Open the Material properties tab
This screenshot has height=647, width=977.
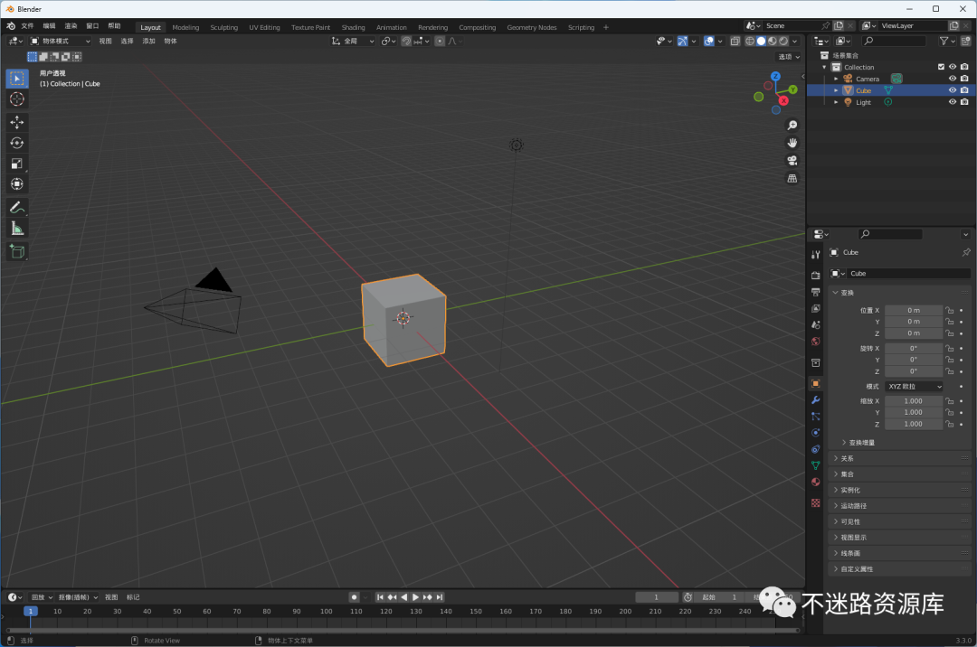point(816,483)
